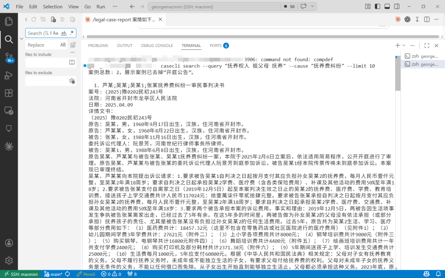
Task: Open launch profile dropdown beside new terminal
Action: (x=404, y=45)
